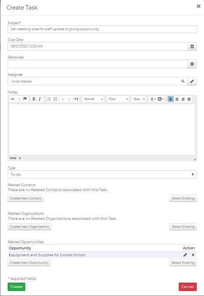Click Create New Contact button
This screenshot has width=204, height=296.
pos(26,198)
